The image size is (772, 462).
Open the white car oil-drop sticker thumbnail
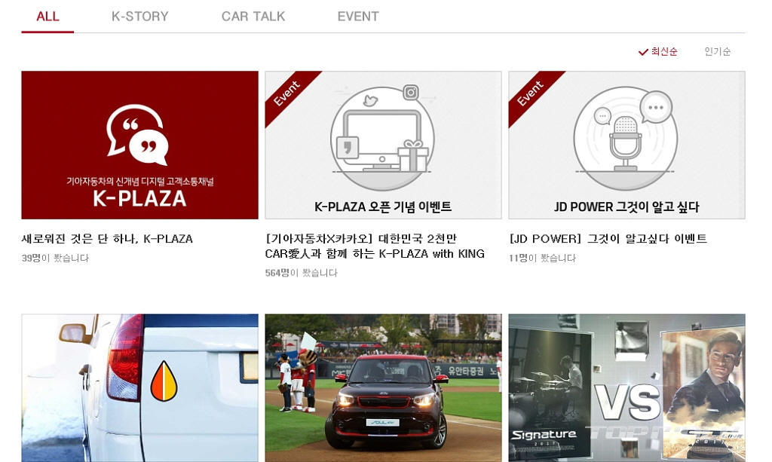139,387
